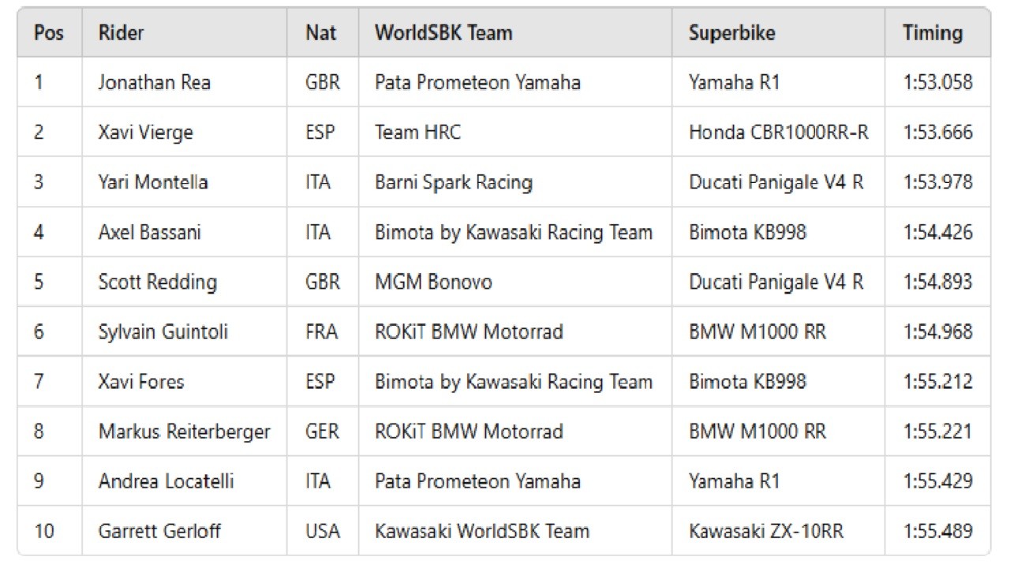
Task: Click the Rider column header
Action: tap(121, 33)
